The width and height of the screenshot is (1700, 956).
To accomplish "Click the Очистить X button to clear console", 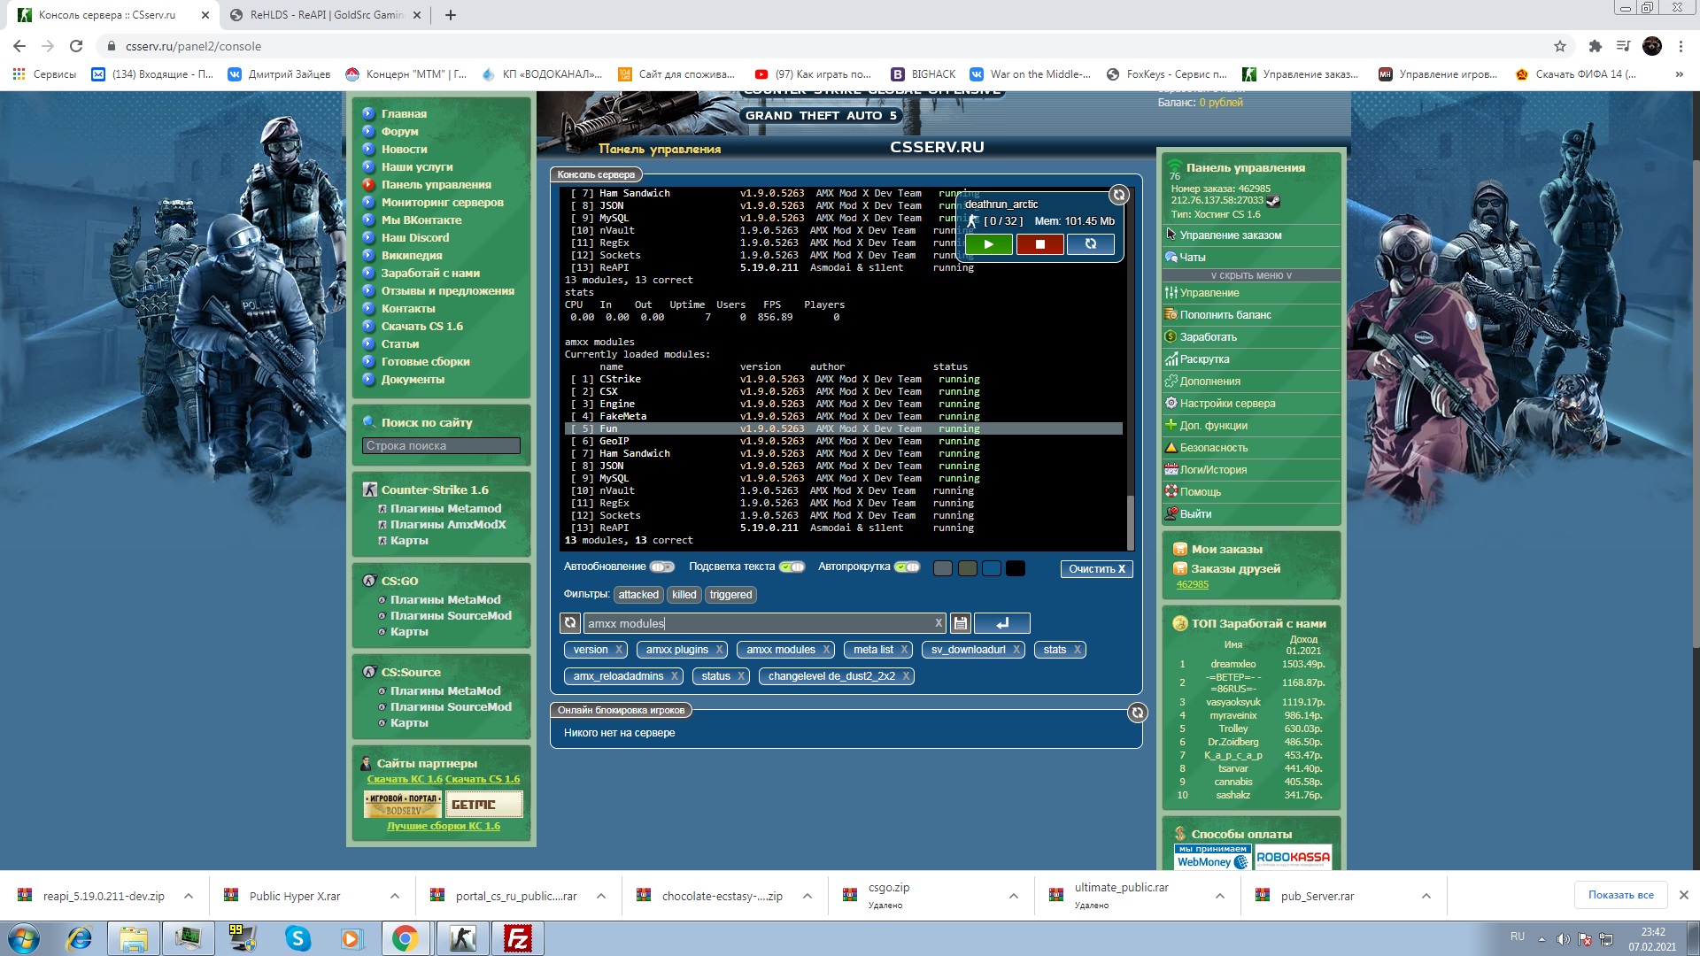I will (1096, 569).
